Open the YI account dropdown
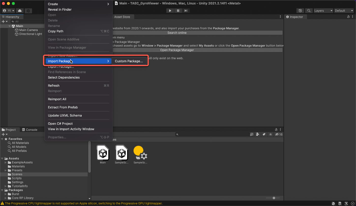The height and width of the screenshot is (206, 356). [x=8, y=11]
